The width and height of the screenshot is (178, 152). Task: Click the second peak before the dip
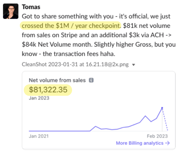[x=145, y=116]
